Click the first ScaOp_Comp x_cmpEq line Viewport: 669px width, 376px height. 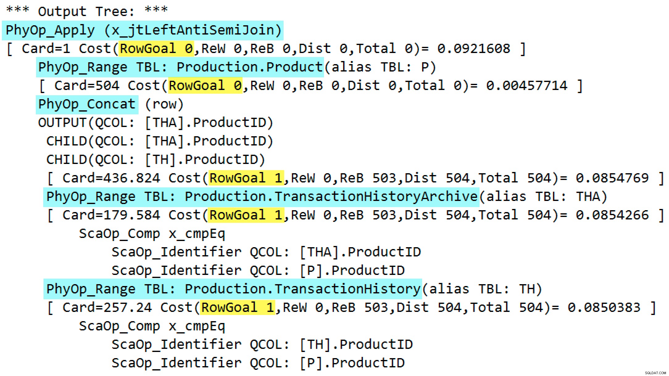pyautogui.click(x=152, y=234)
